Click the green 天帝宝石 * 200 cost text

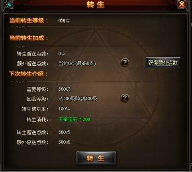[74, 119]
